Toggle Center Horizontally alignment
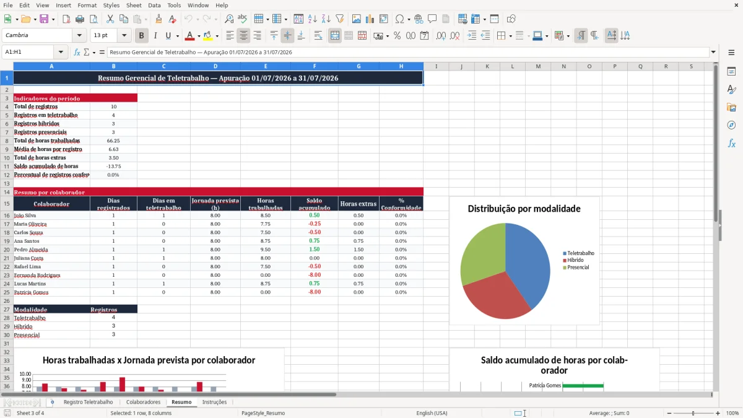Screen dimensions: 743x418 [x=244, y=36]
